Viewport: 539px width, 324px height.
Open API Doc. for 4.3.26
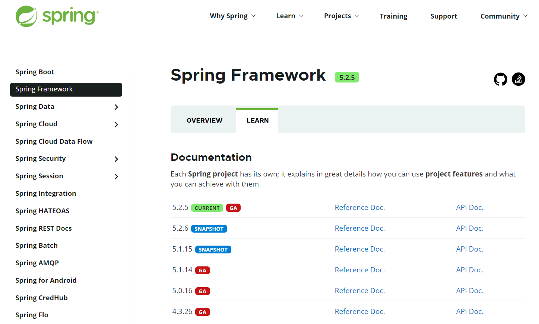pyautogui.click(x=470, y=311)
